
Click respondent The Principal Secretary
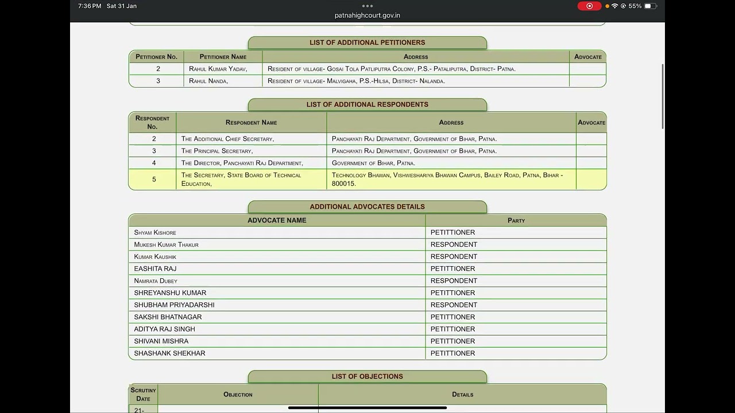point(217,151)
